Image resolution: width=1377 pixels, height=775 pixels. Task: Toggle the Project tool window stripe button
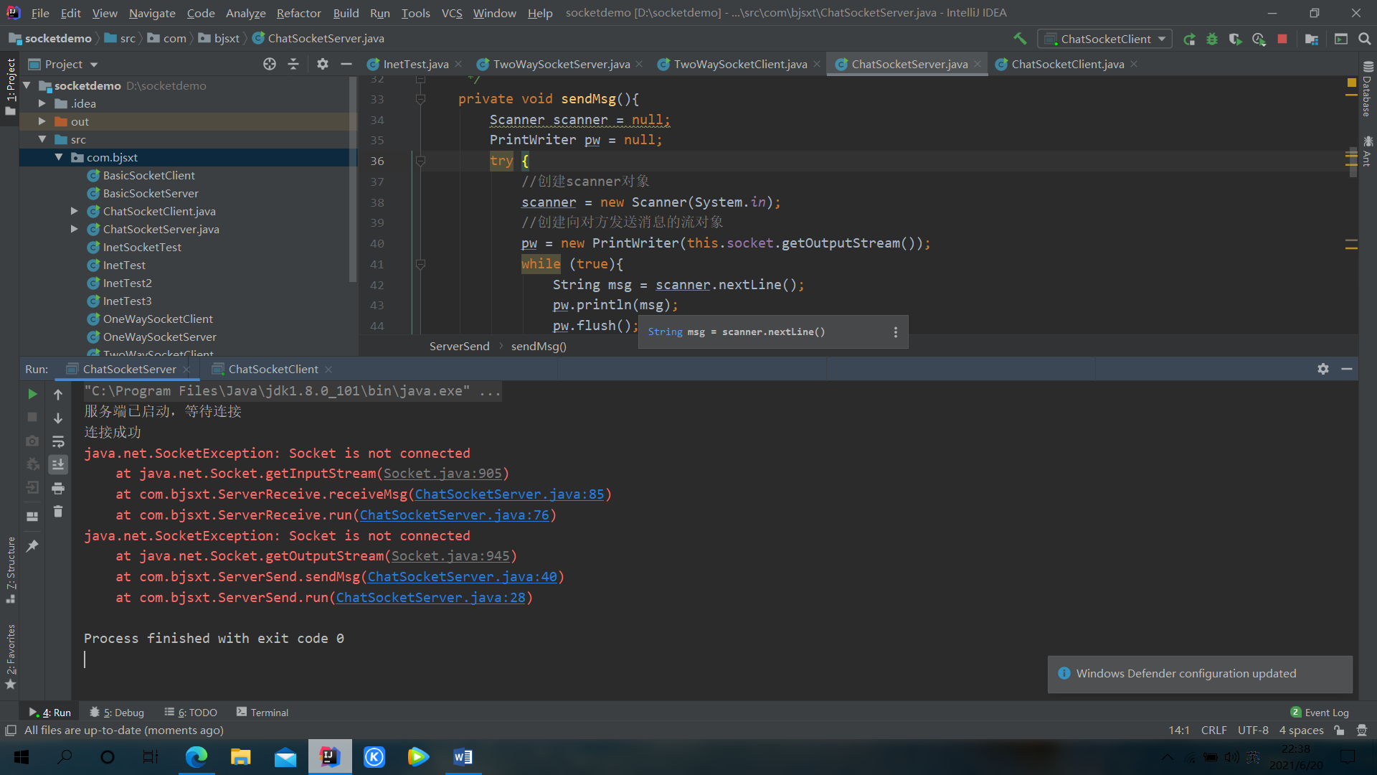point(10,86)
